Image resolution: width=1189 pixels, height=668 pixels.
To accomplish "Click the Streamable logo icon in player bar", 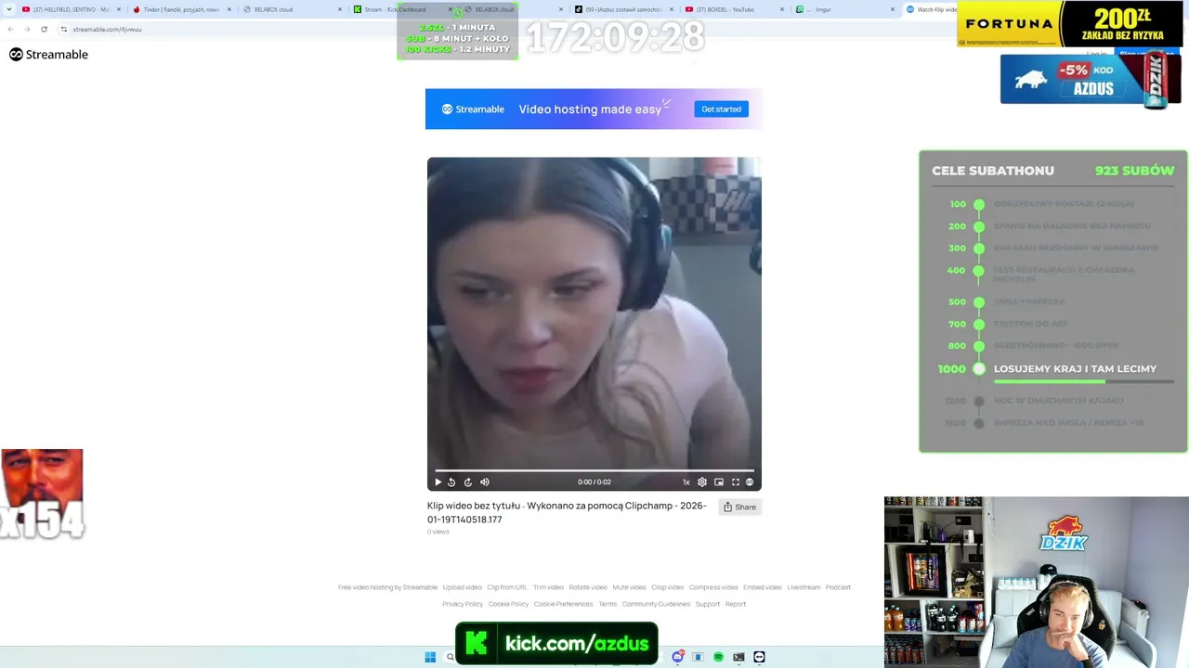I will tap(750, 482).
